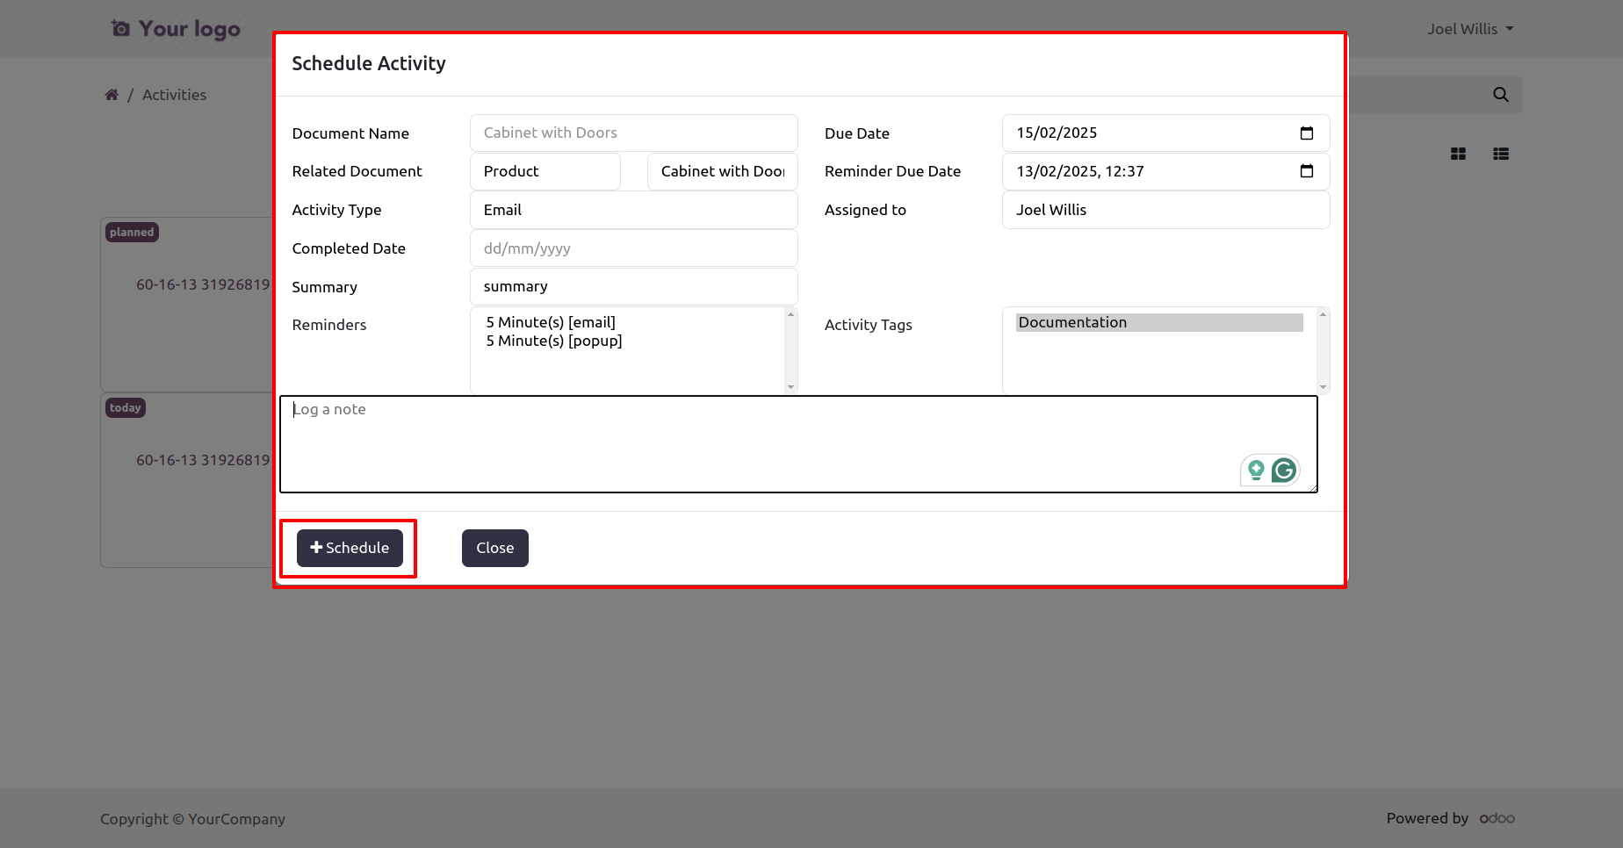Viewport: 1623px width, 848px height.
Task: Click the Grammarly icon in note field
Action: 1284,471
